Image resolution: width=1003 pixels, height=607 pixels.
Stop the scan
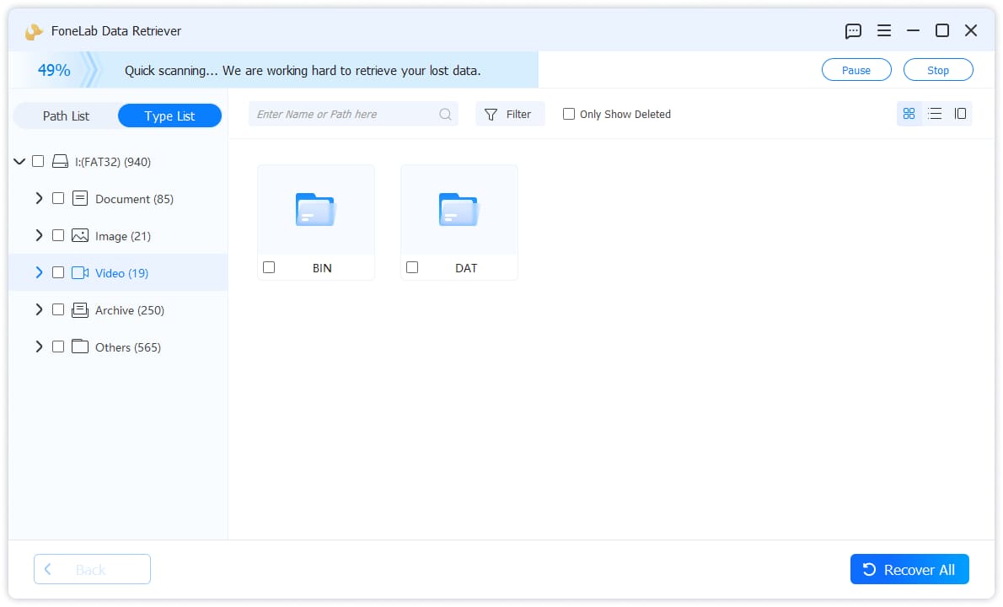click(x=938, y=70)
